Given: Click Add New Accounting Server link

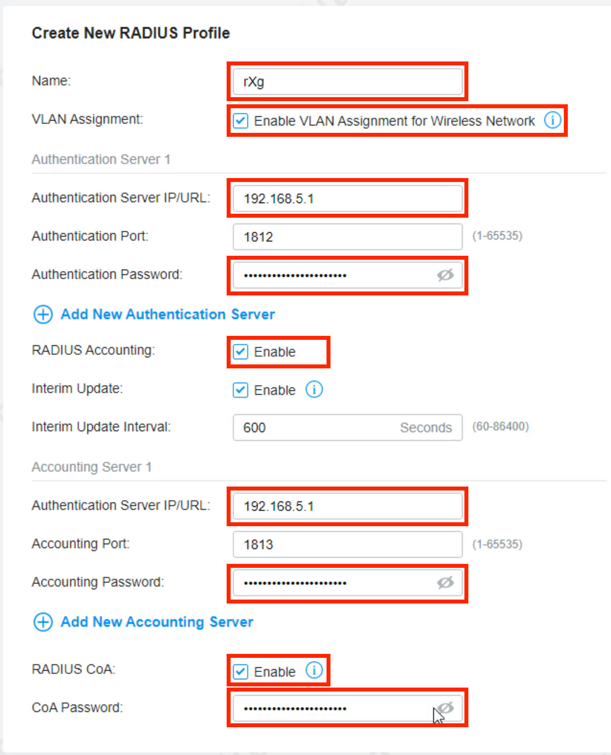Looking at the screenshot, I should pos(157,622).
